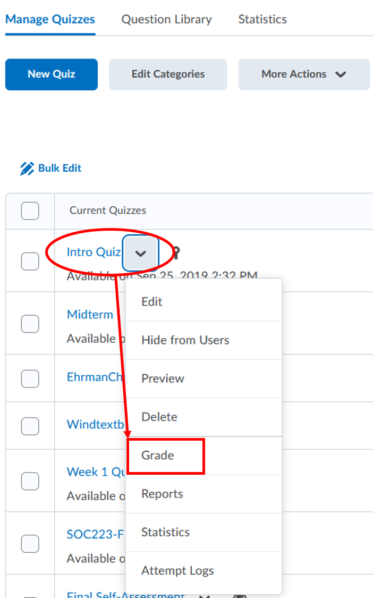Toggle the select-all checkbox in the table header
373x598 pixels.
coord(30,210)
